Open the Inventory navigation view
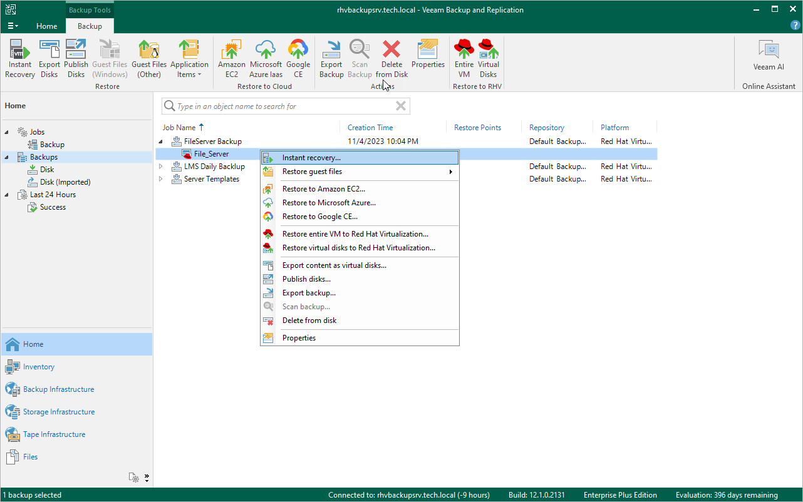 point(76,367)
